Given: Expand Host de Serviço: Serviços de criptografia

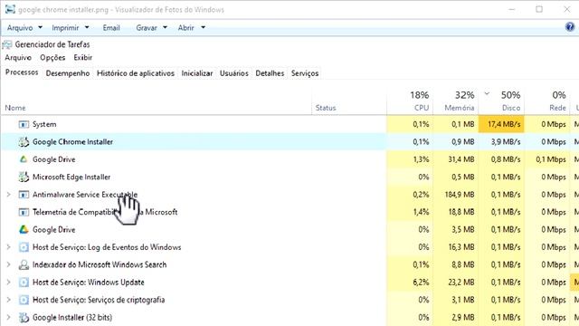Looking at the screenshot, I should pos(8,300).
